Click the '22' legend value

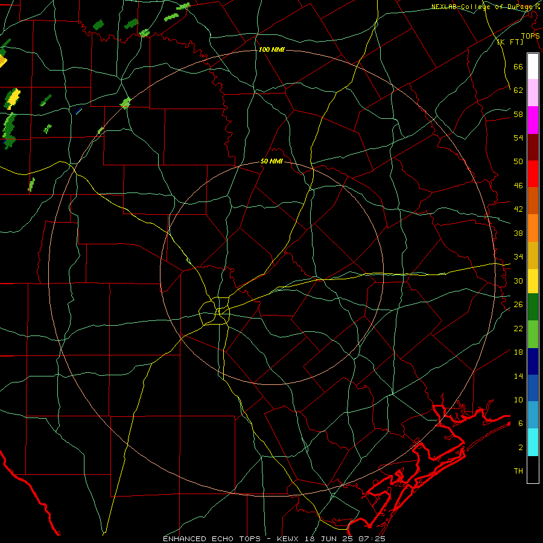tap(518, 328)
